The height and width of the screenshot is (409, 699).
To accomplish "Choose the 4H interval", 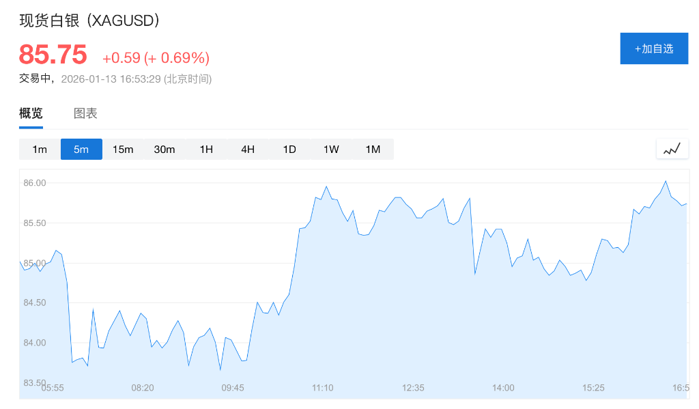I will (x=248, y=150).
